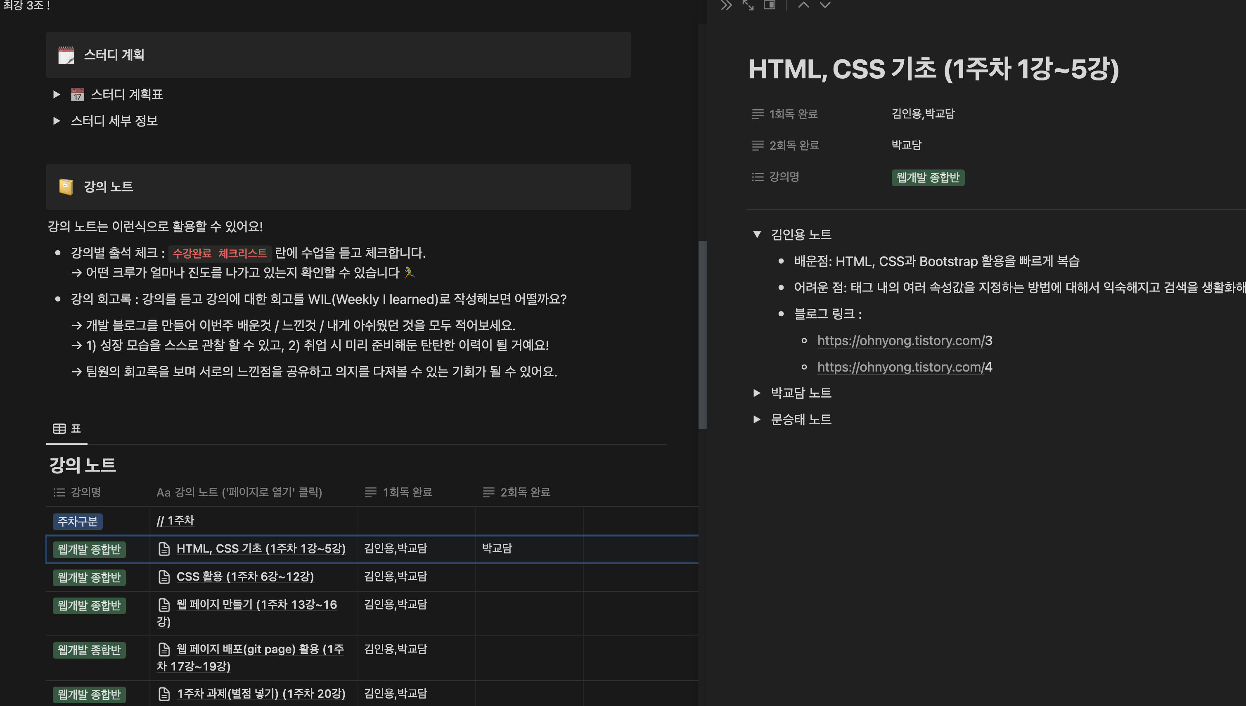1246x706 pixels.
Task: Expand the 스터디 계획표 toggle
Action: (x=56, y=94)
